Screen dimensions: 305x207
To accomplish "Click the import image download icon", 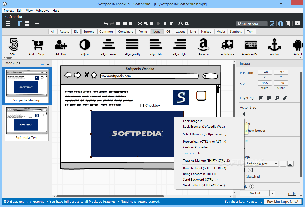I will point(290,164).
